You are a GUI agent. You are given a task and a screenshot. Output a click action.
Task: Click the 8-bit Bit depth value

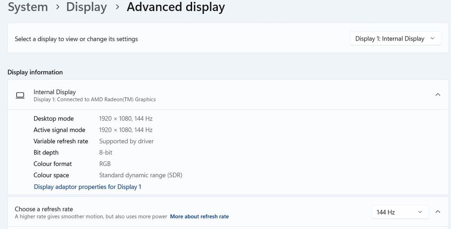coord(106,152)
